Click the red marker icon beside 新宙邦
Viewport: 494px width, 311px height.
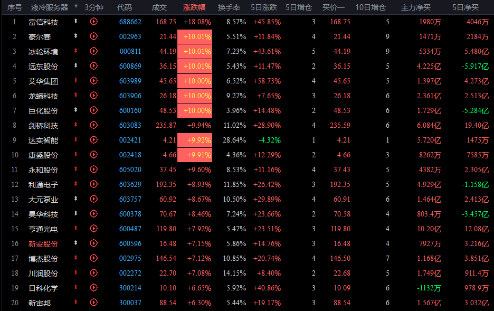[75, 302]
